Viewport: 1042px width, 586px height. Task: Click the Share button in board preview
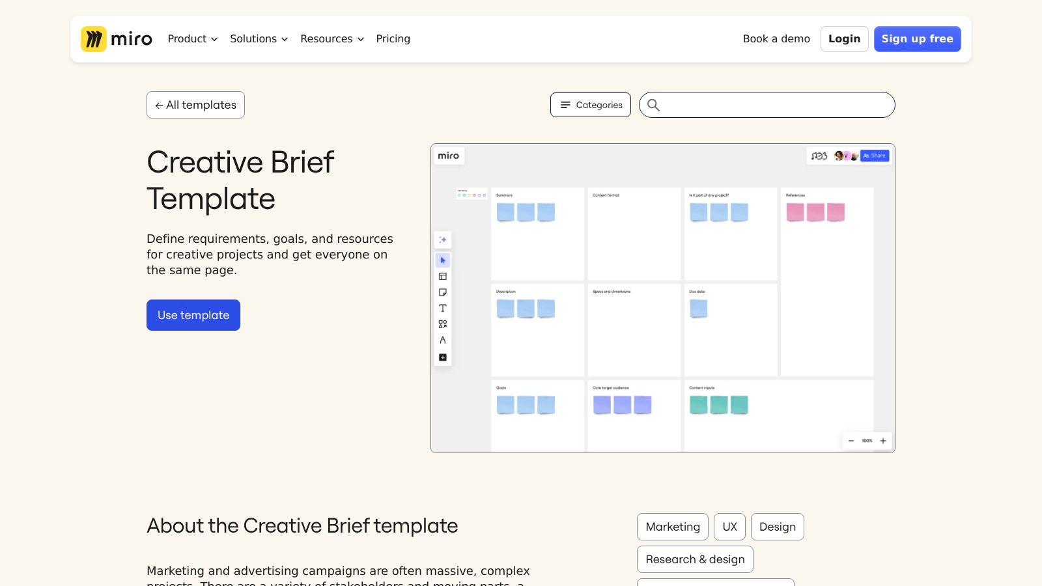click(875, 156)
